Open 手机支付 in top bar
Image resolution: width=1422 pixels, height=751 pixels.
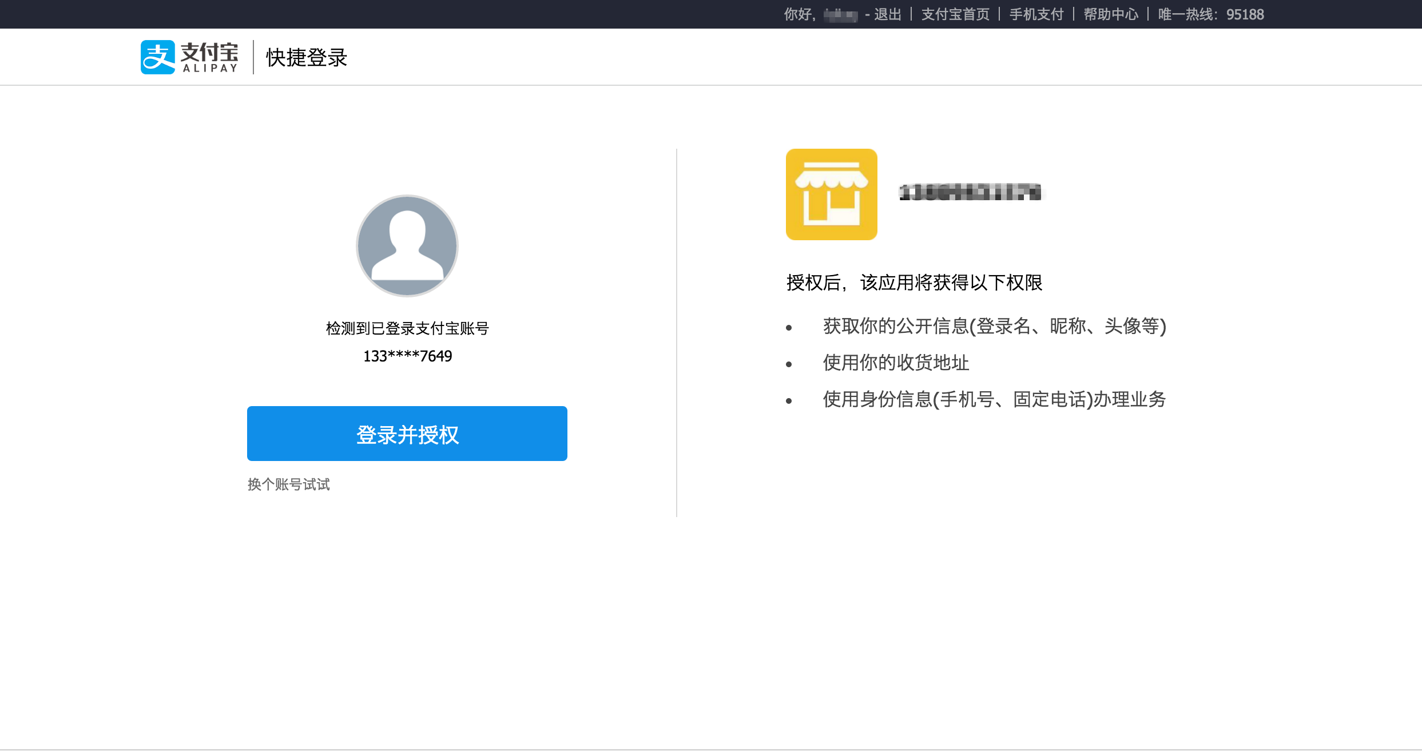[x=1036, y=14]
